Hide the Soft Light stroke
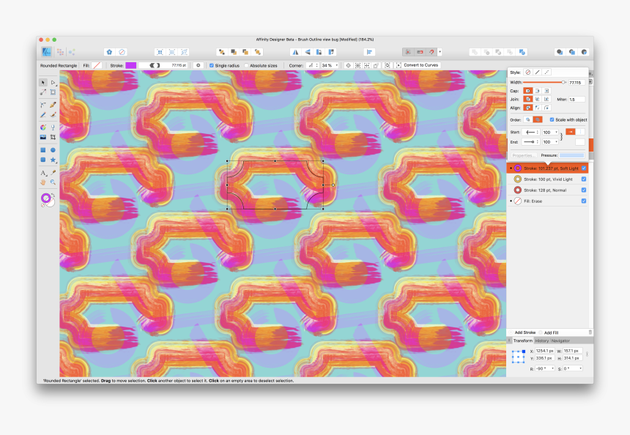Screen dimensions: 630x435 (584, 168)
